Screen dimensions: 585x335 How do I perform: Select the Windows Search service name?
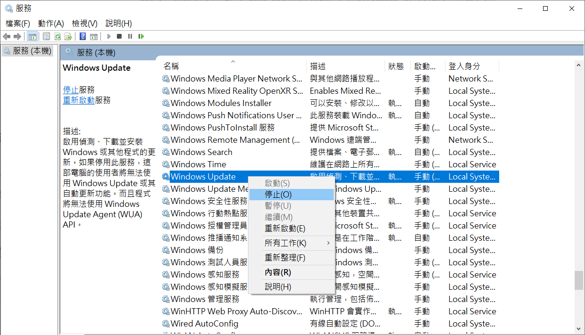201,152
